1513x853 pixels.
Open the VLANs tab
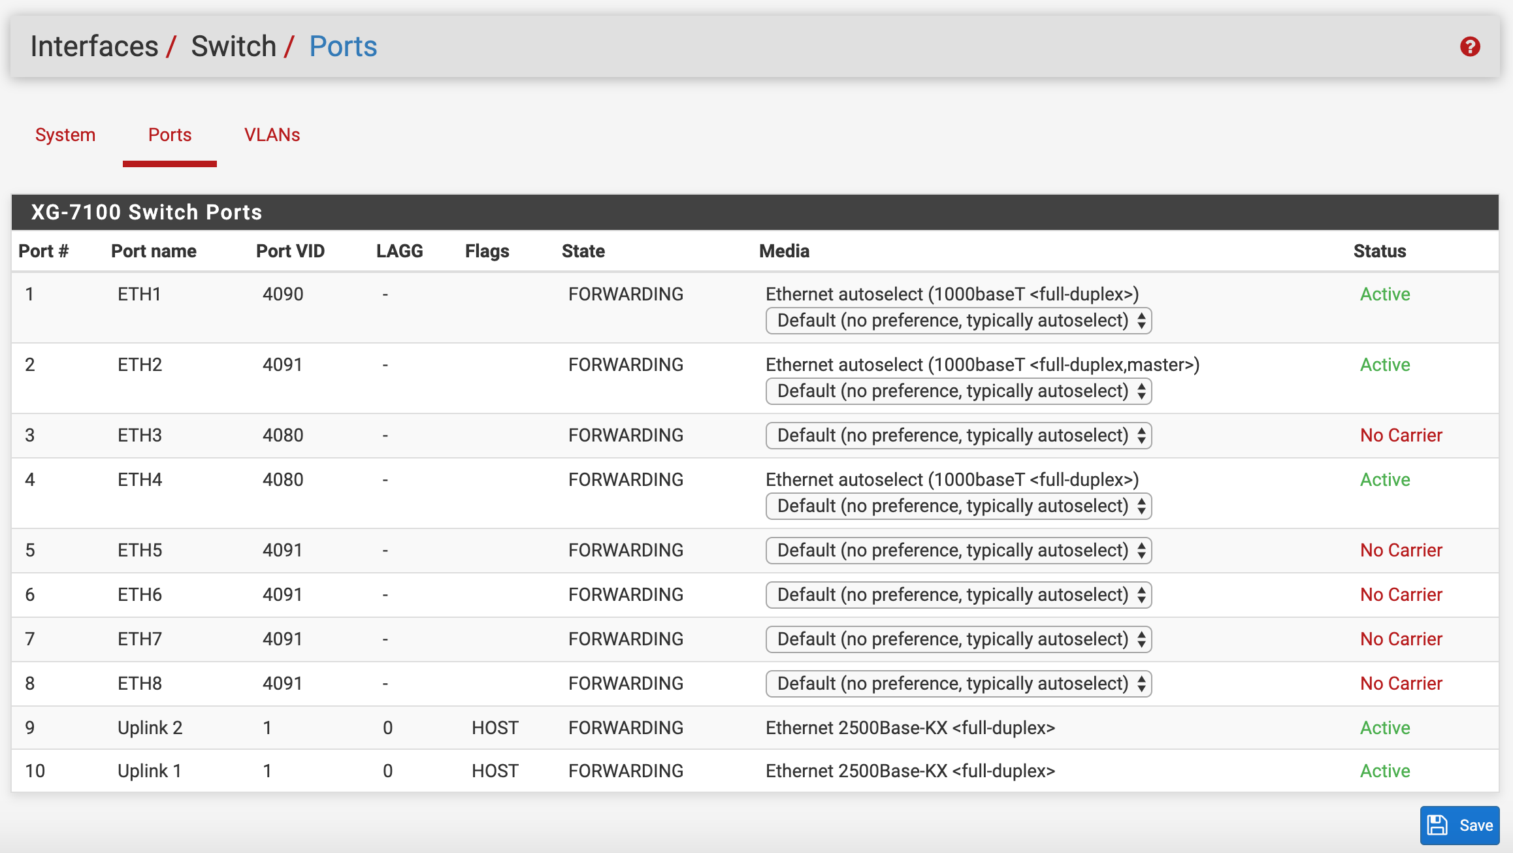click(x=272, y=135)
